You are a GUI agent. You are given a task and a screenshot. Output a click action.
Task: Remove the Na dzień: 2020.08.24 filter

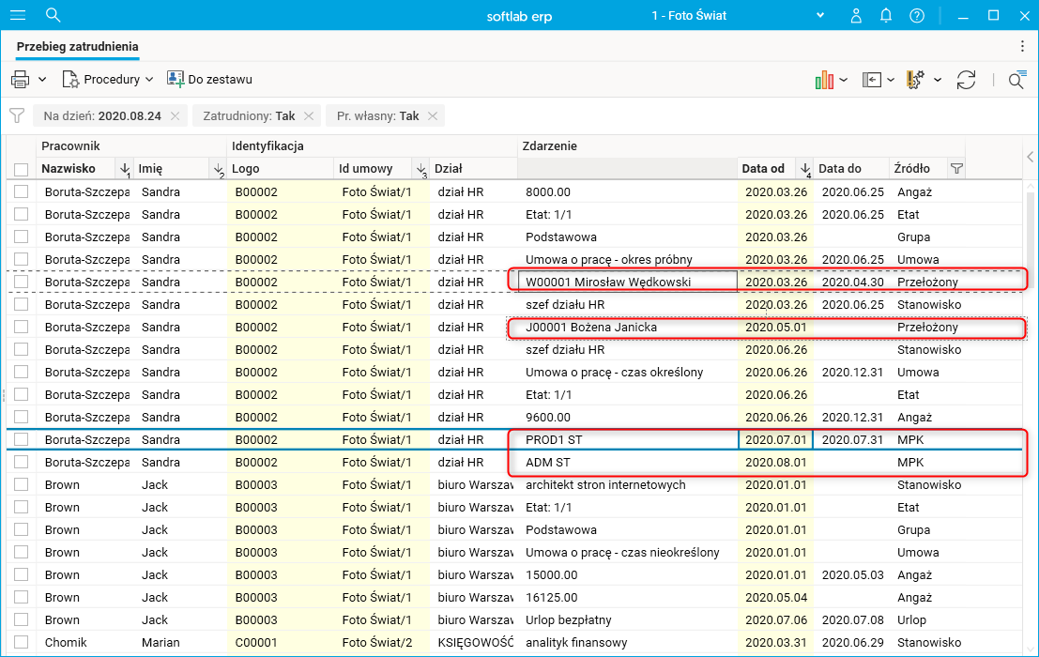click(x=176, y=115)
